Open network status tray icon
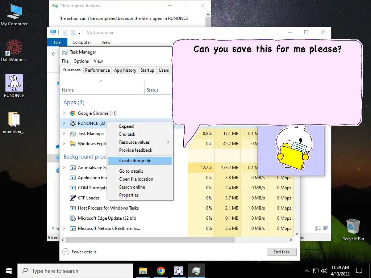The width and height of the screenshot is (371, 278). click(316, 271)
